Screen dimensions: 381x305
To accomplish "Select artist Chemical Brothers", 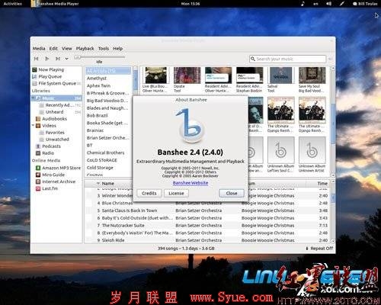I will [x=105, y=152].
